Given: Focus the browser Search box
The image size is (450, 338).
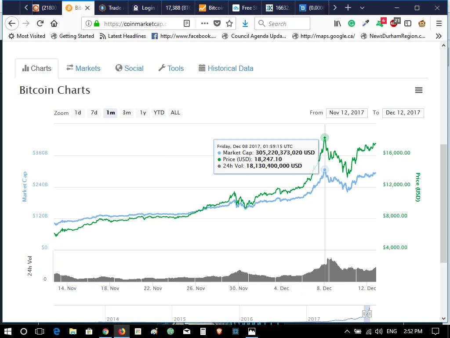Looking at the screenshot, I should 282,24.
